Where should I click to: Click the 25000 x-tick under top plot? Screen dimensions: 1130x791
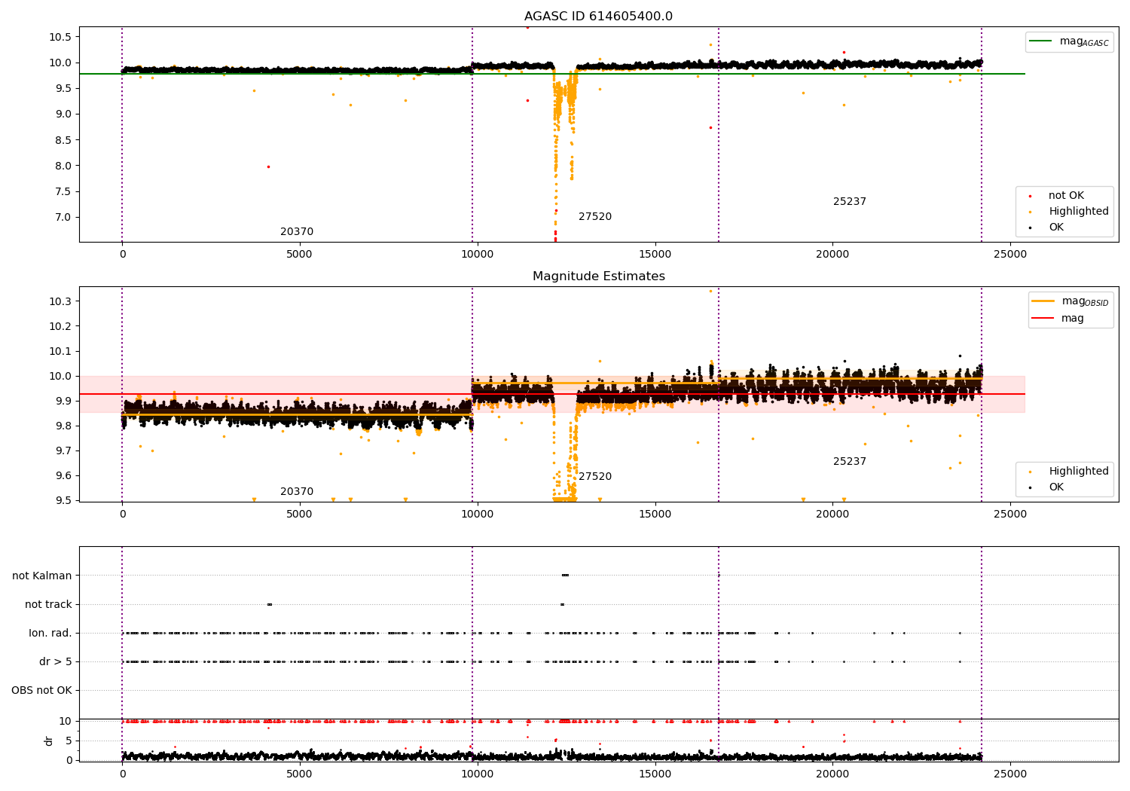coord(1009,255)
